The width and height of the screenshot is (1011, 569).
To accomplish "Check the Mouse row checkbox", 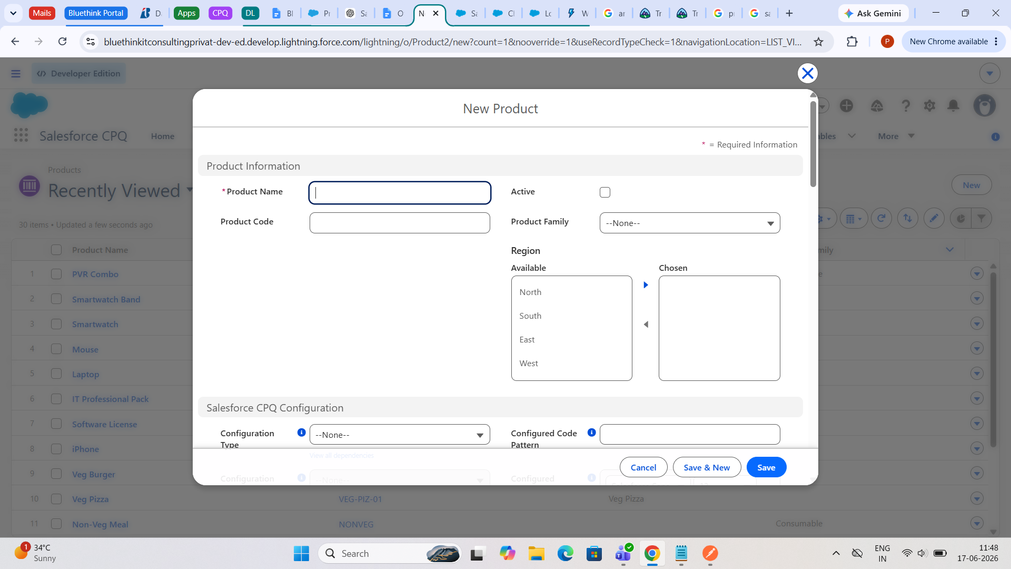I will coord(56,349).
